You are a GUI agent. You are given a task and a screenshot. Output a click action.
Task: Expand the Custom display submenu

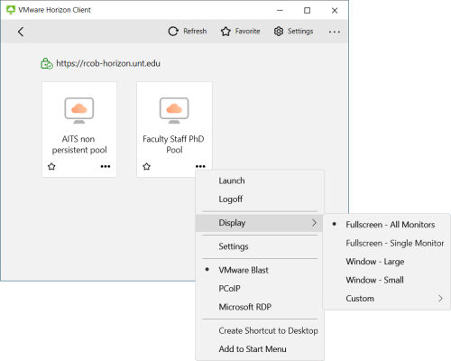click(386, 299)
